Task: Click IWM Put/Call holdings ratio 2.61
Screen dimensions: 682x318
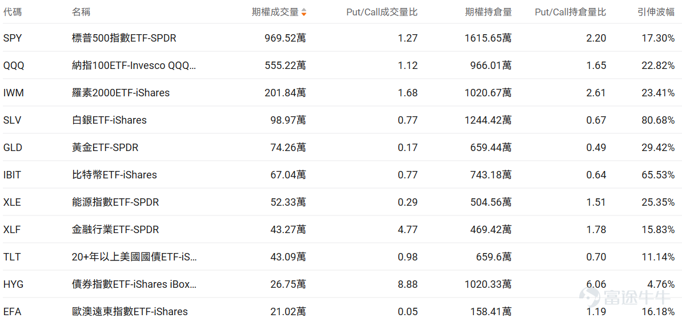Action: tap(596, 93)
